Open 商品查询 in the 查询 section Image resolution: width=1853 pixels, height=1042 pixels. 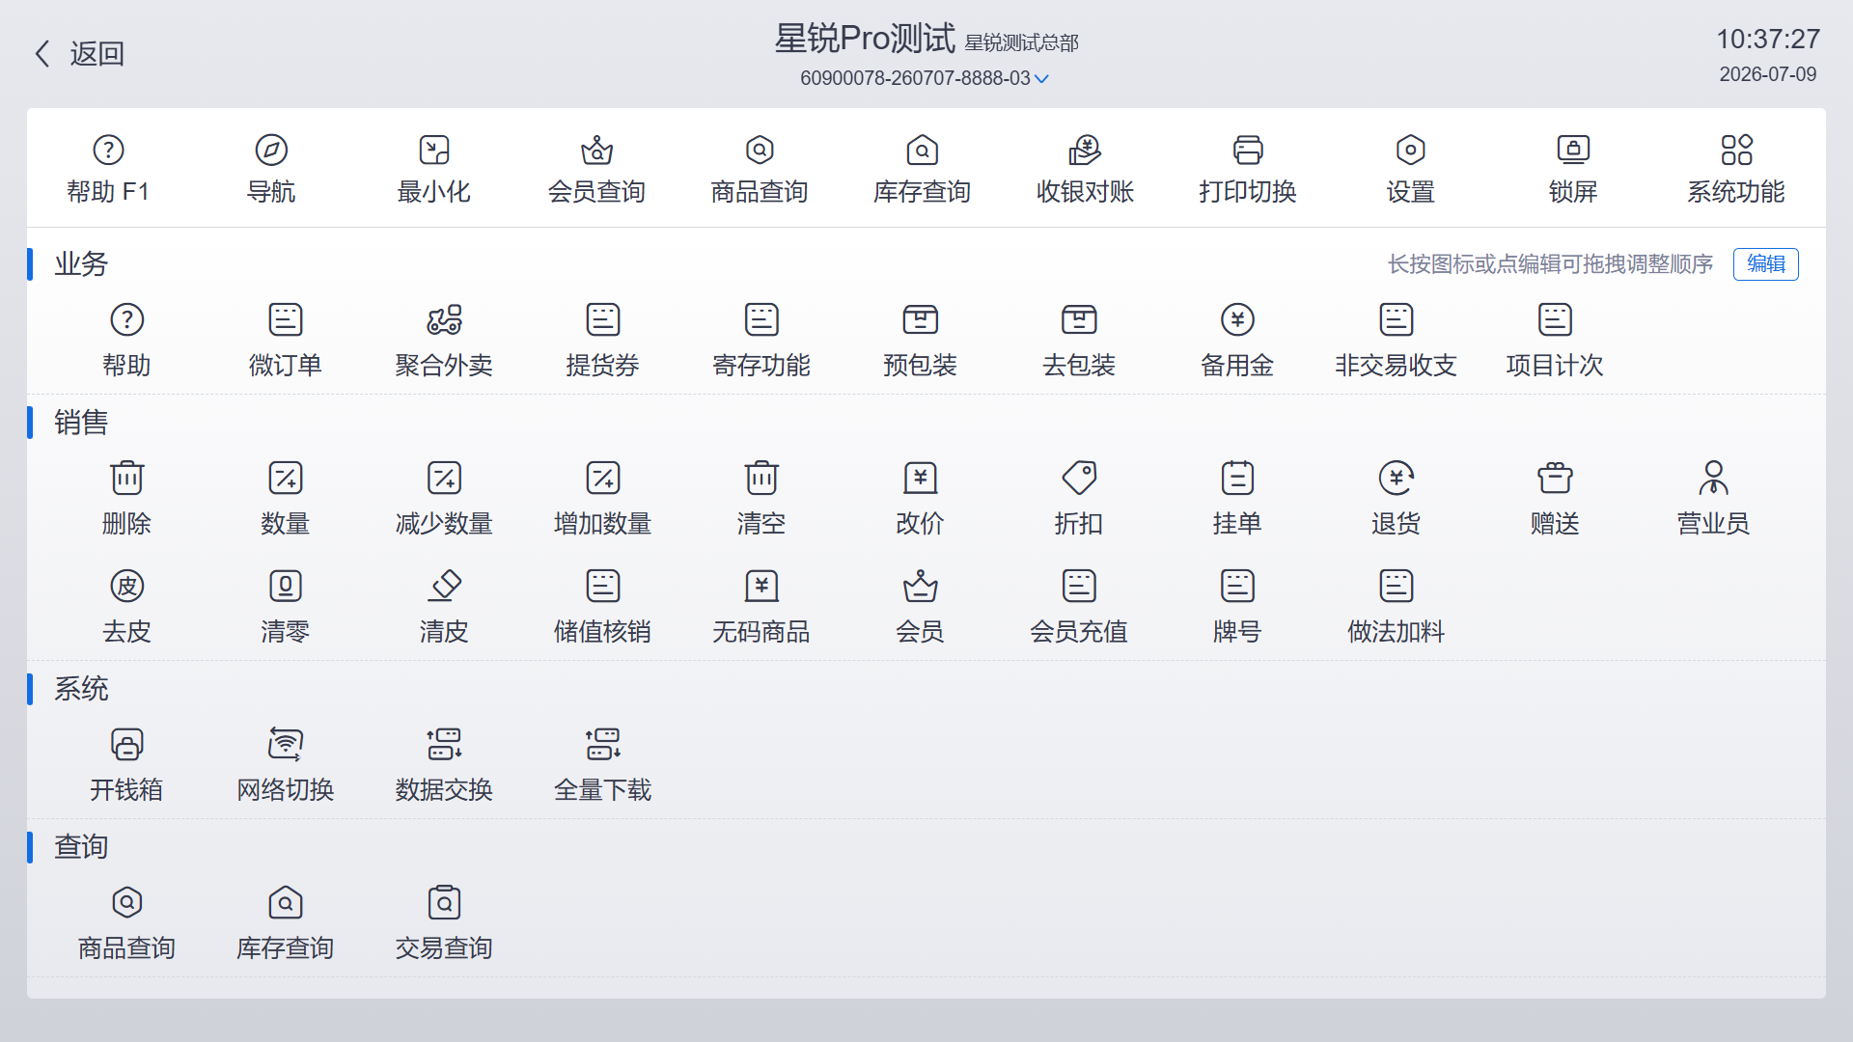point(126,923)
